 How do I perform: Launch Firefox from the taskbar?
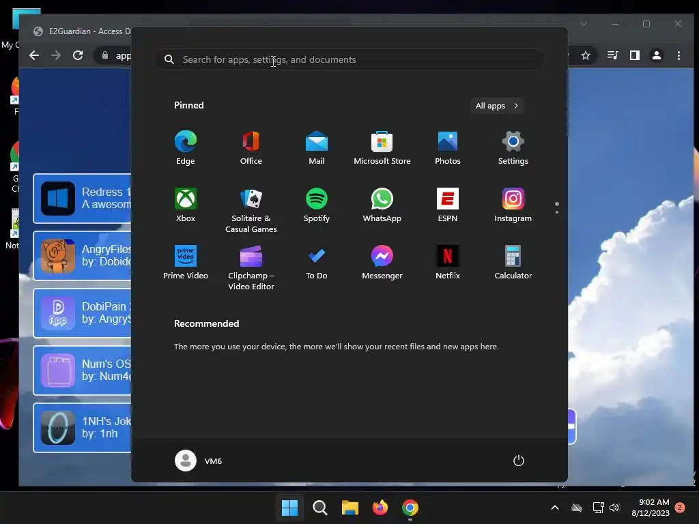[x=380, y=508]
